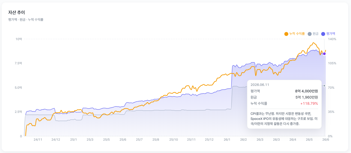Screen dimensions: 351x153
Task: Click the 자산 추이 chart title
Action: 17,12
